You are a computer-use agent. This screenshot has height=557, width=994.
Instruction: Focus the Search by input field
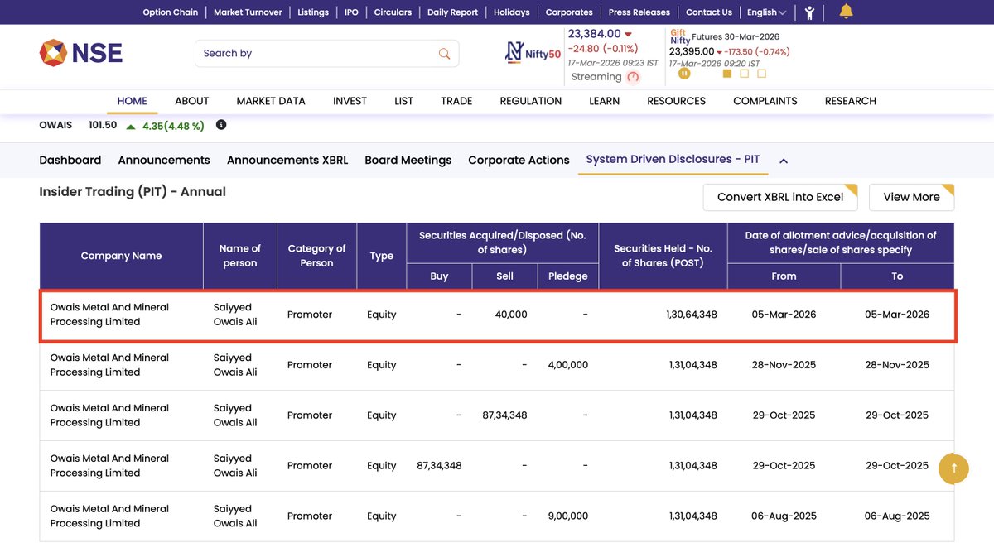click(326, 54)
